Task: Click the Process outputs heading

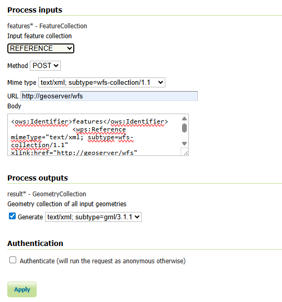Action: click(38, 178)
